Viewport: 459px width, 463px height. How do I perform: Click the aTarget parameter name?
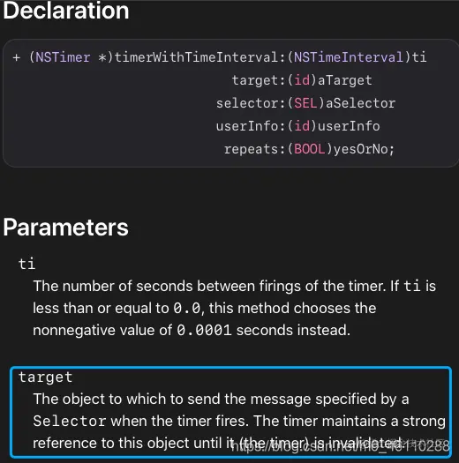pos(344,80)
